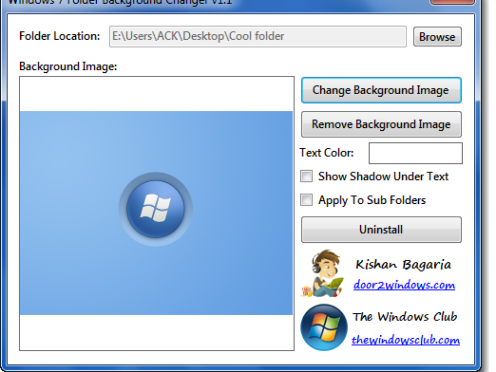Click the Browse button
The image size is (496, 372).
437,37
